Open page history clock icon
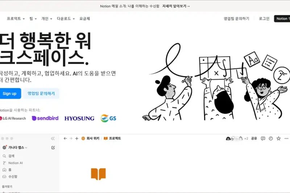This screenshot has width=290, height=193. (271, 138)
